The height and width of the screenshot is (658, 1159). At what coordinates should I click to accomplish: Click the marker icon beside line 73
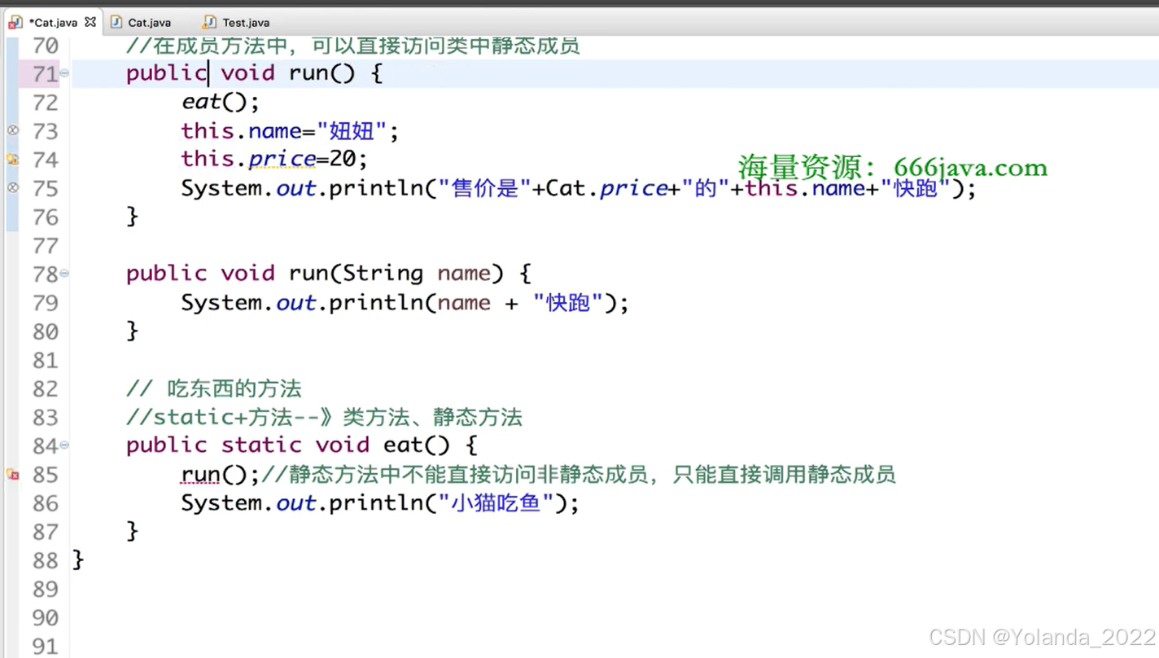click(12, 130)
